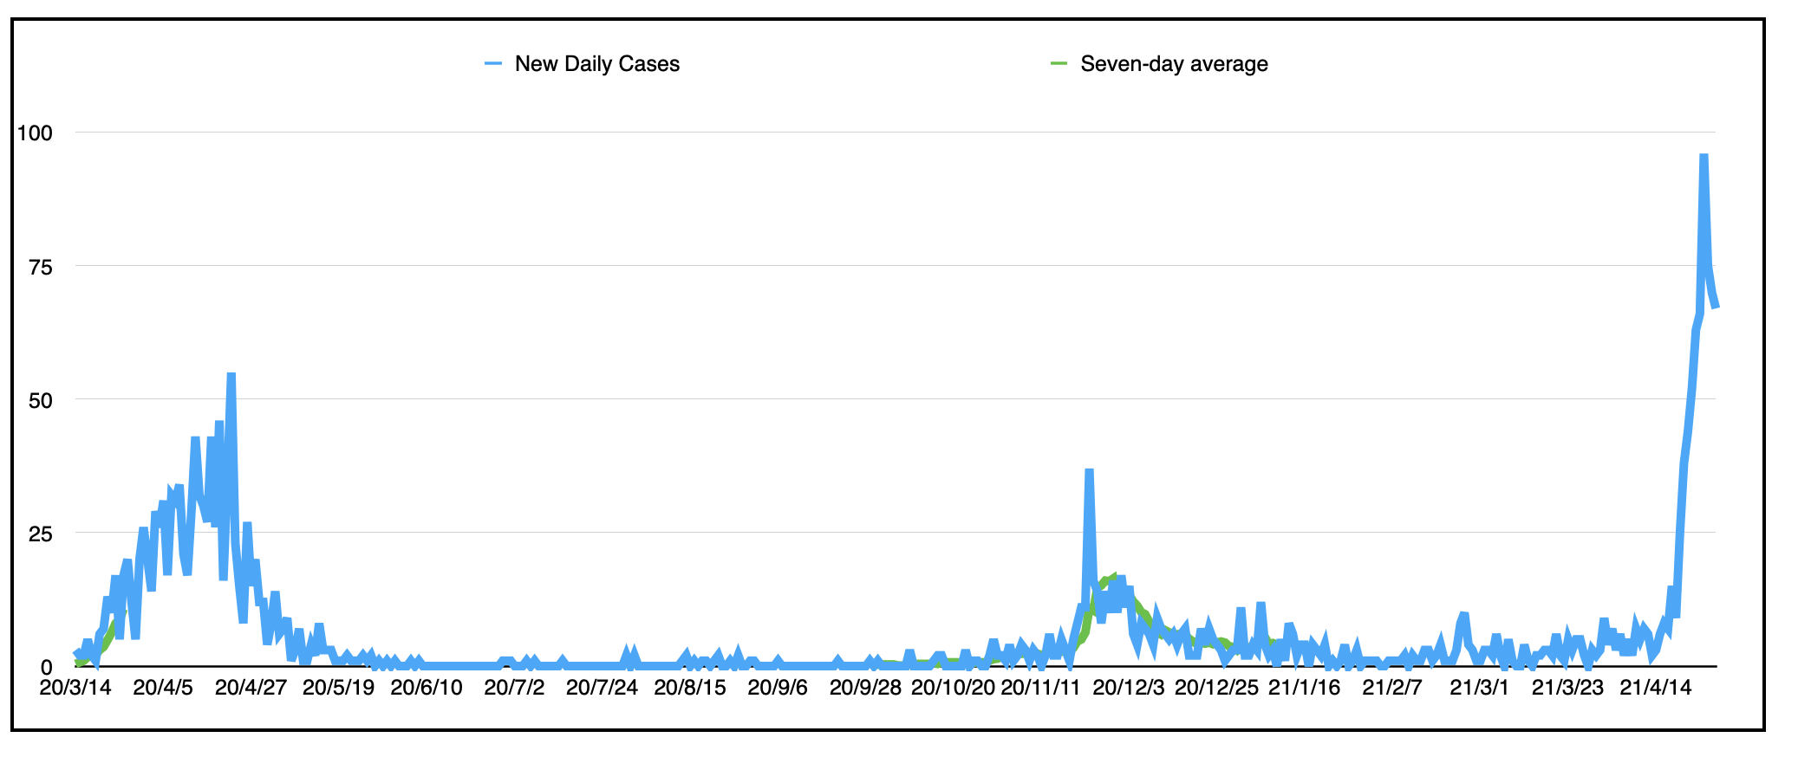Select the 20/4/27 date label
The width and height of the screenshot is (1798, 757).
click(x=251, y=689)
